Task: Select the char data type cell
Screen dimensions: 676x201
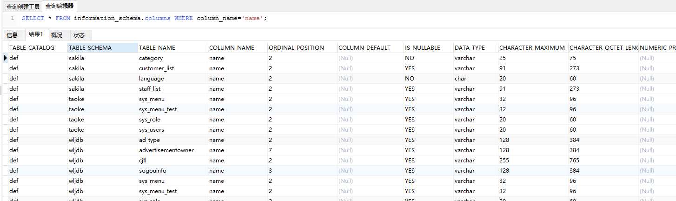Action: tap(460, 79)
